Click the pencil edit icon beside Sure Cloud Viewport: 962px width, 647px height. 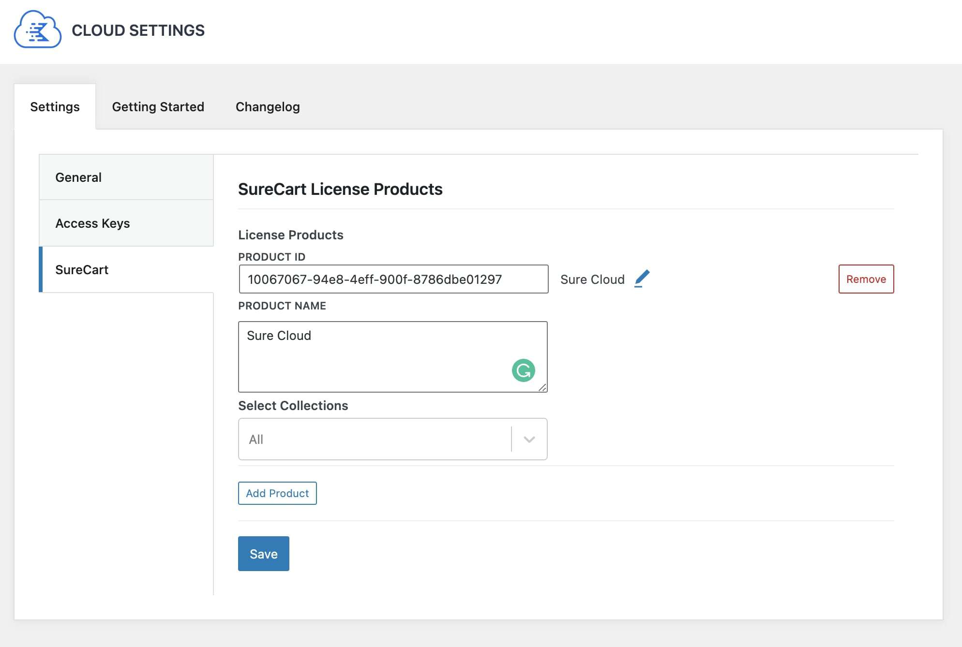coord(642,279)
